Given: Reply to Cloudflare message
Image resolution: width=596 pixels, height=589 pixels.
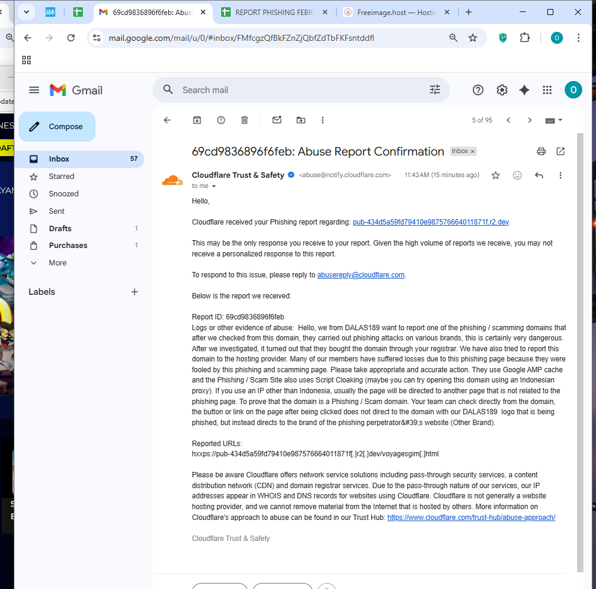Looking at the screenshot, I should [x=539, y=175].
